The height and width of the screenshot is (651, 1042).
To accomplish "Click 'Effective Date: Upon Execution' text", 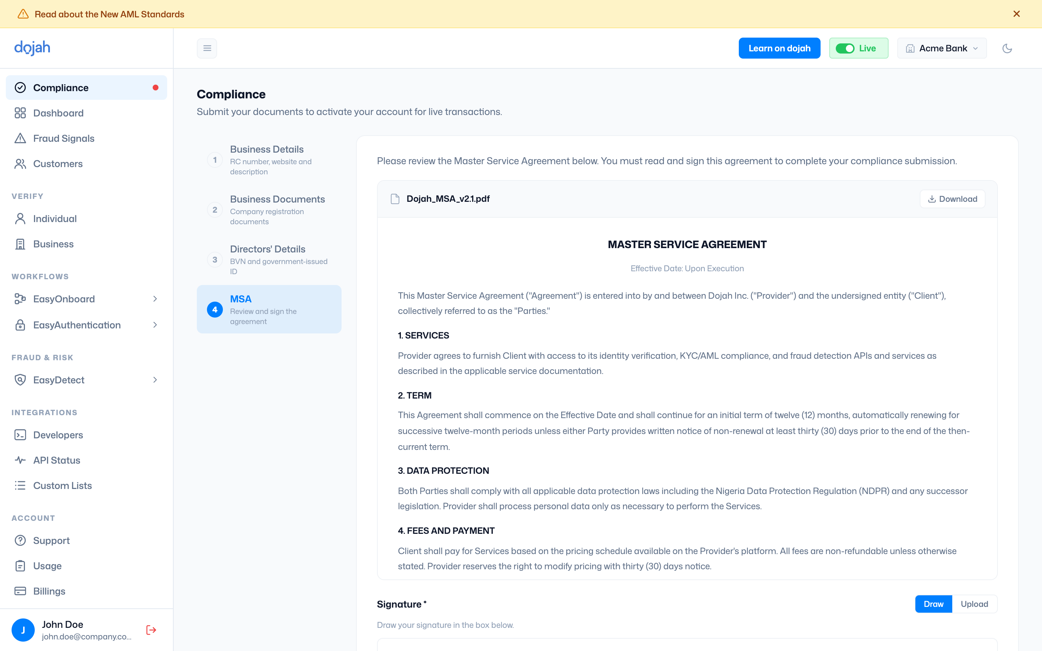I will click(687, 268).
